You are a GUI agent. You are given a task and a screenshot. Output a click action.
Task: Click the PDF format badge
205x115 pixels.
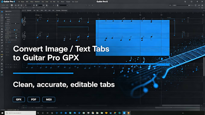pos(33,99)
